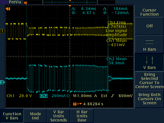Select the Off cursor function option
164x123 pixels.
click(149, 26)
